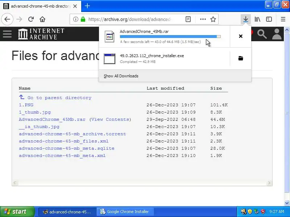The image size is (290, 217).
Task: Switch to advanced-chrome-45 taskbar button
Action: click(67, 212)
